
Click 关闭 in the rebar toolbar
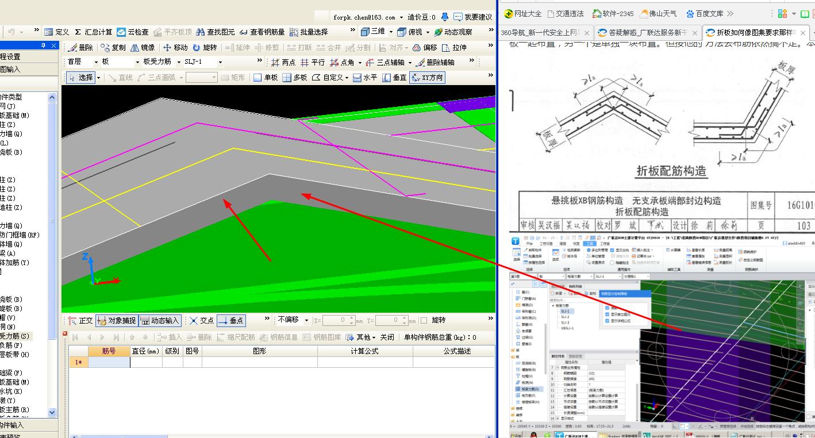point(387,337)
